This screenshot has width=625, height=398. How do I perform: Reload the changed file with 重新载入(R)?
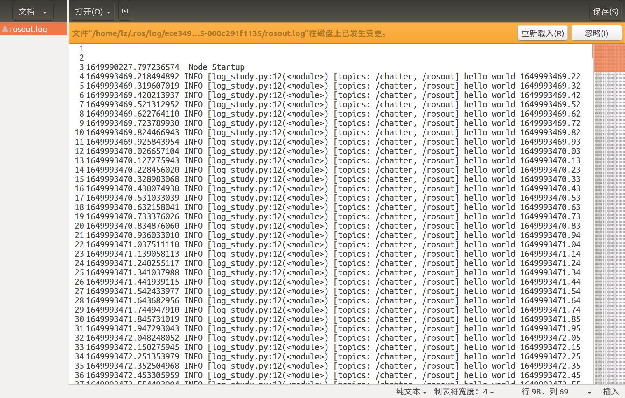pos(542,33)
